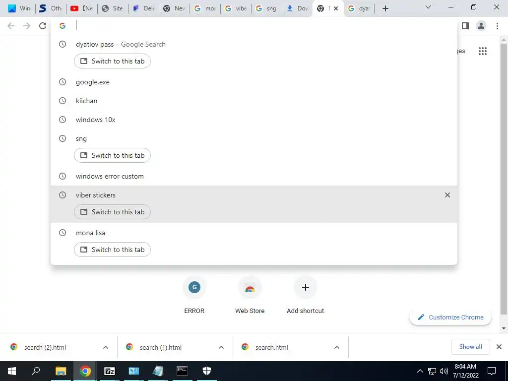Viewport: 508px width, 381px height.
Task: Open taskbar search magnifier
Action: (x=36, y=371)
